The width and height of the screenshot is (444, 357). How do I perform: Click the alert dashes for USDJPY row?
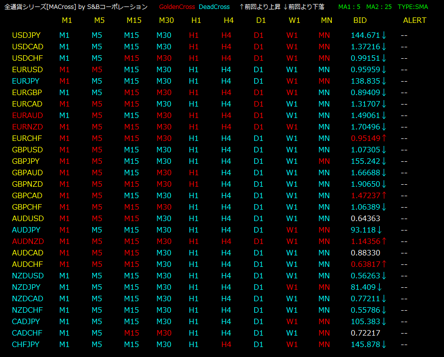pyautogui.click(x=404, y=36)
